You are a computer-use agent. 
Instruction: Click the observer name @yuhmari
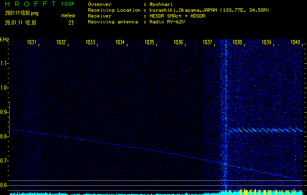point(163,4)
